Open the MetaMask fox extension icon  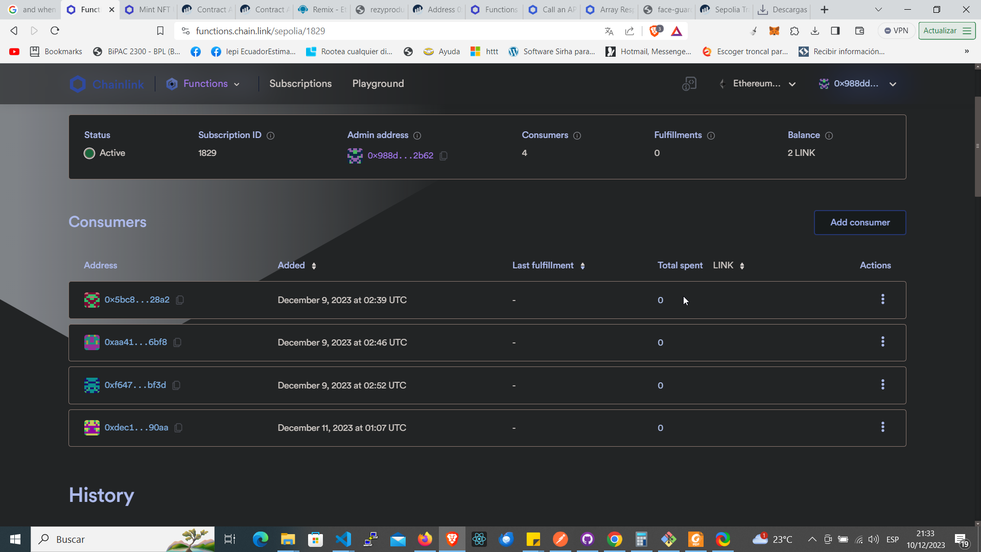[774, 31]
